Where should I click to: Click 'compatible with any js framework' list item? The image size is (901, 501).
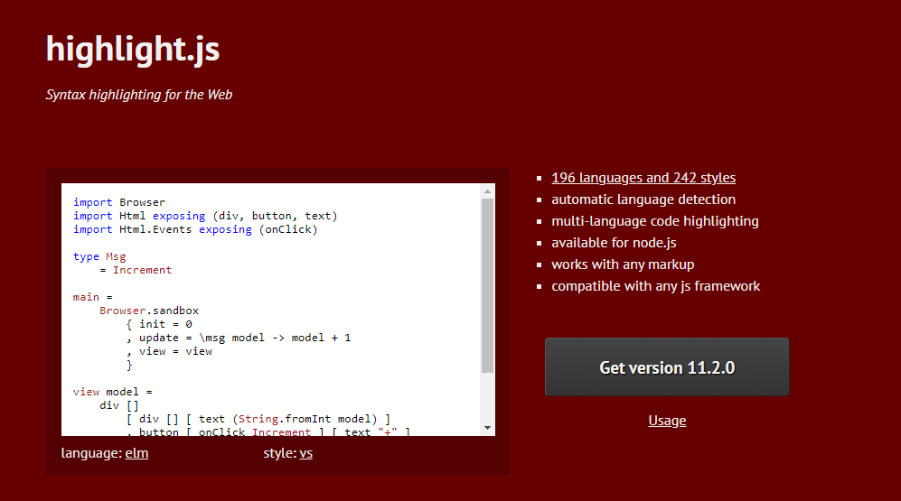(655, 286)
